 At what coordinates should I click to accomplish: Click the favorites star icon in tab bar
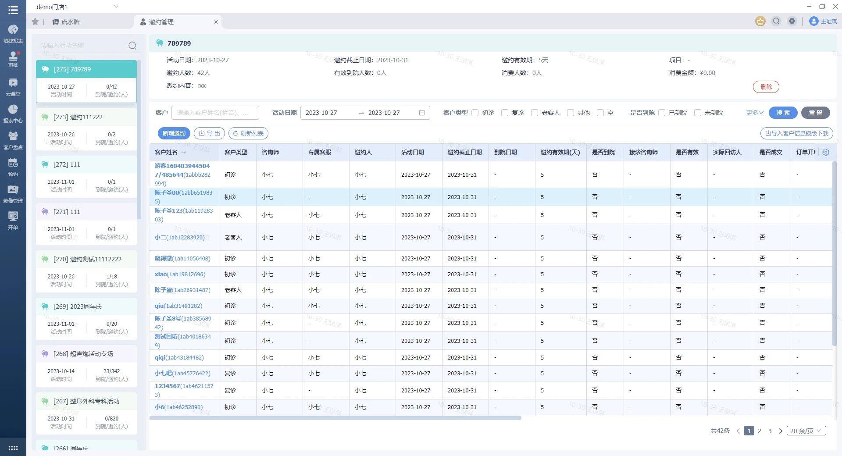[x=35, y=21]
